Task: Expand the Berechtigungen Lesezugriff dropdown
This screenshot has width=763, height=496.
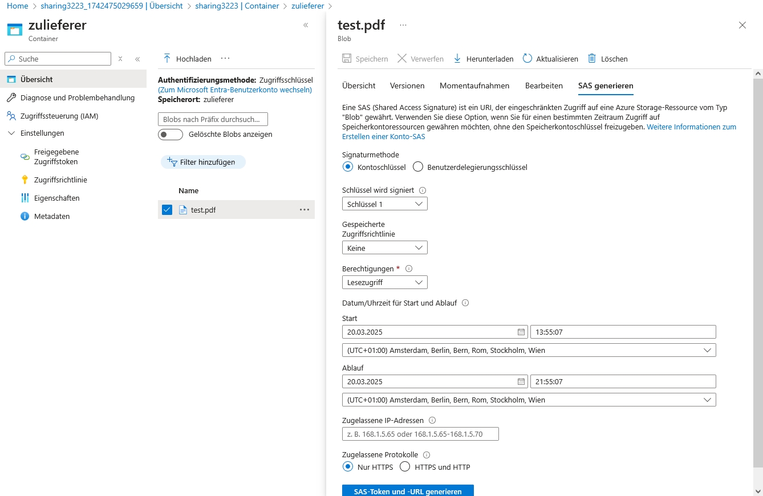Action: tap(384, 282)
